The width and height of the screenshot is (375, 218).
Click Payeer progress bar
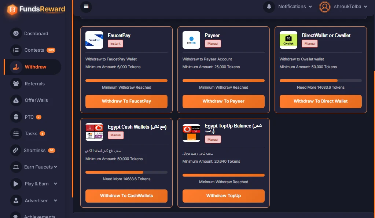pyautogui.click(x=223, y=81)
